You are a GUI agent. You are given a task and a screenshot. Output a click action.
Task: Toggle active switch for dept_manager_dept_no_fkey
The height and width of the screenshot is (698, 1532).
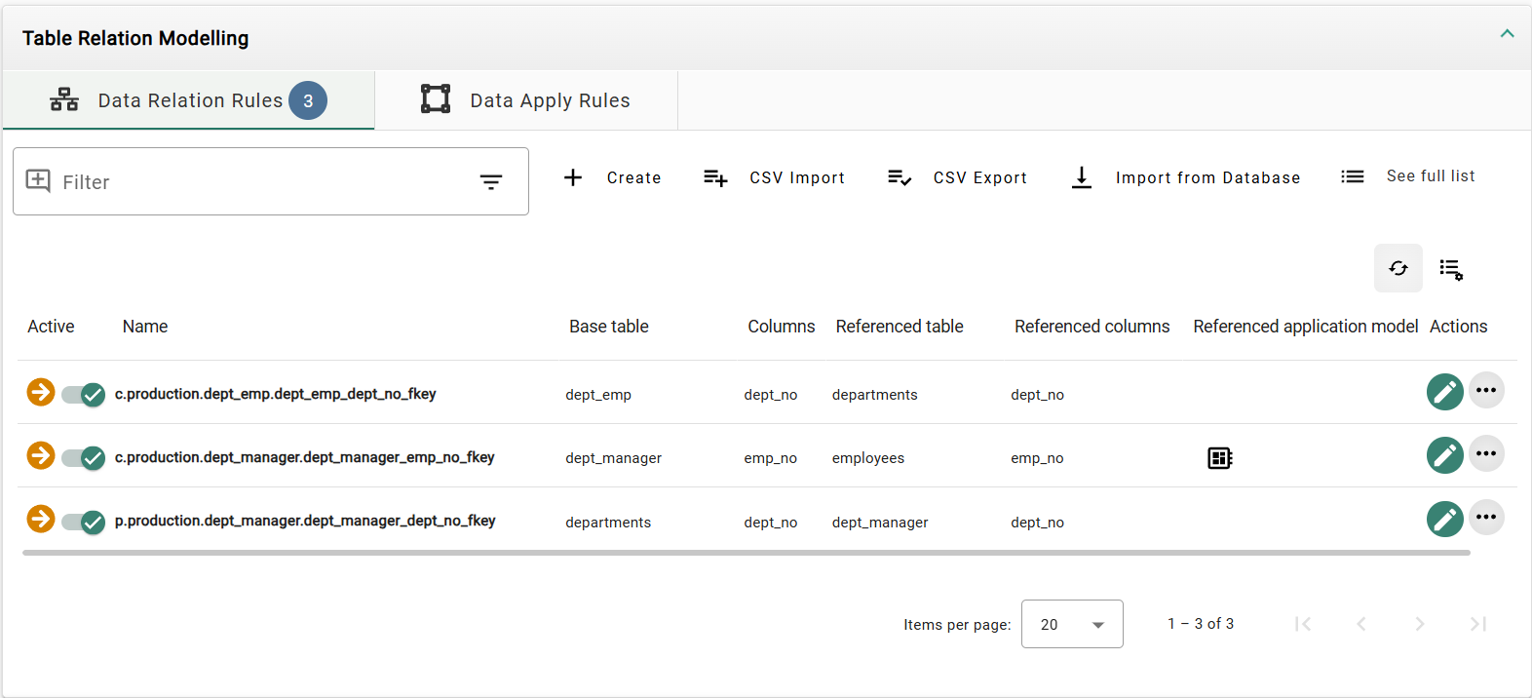click(x=84, y=522)
